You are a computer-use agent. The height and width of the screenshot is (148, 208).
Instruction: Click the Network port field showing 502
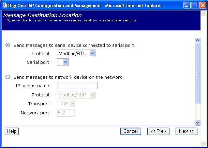66,113
